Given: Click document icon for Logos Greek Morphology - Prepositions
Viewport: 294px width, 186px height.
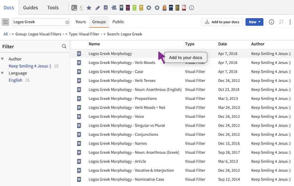Looking at the screenshot, I should (79, 98).
